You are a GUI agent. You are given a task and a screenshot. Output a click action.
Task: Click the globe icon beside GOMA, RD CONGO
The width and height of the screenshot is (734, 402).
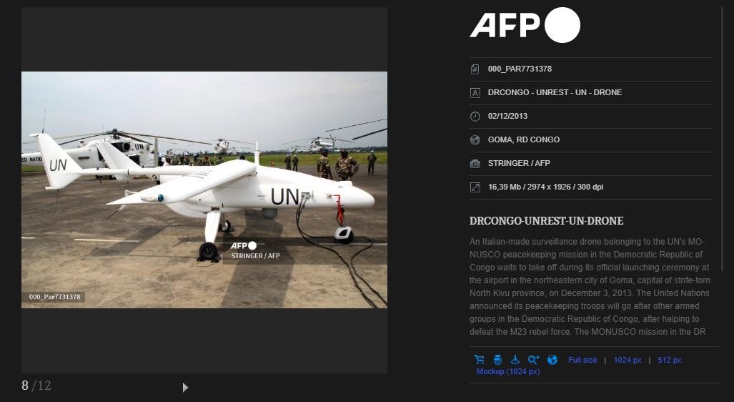point(475,139)
